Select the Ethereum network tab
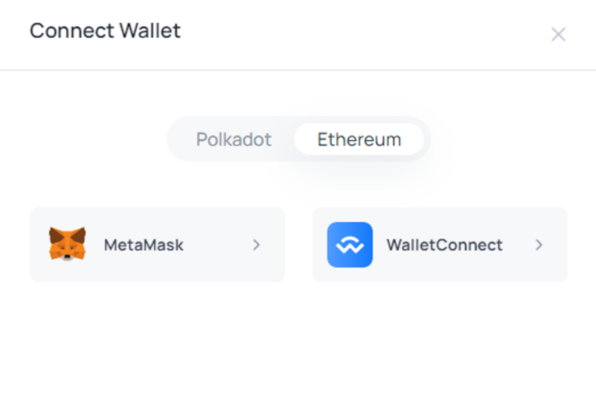The height and width of the screenshot is (396, 596). tap(359, 140)
